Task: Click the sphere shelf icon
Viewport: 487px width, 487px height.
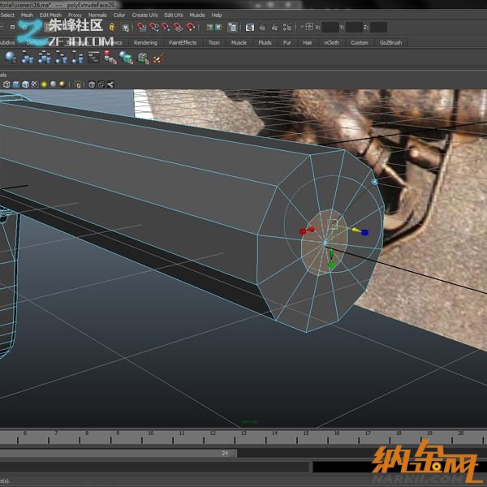Action: (11, 57)
